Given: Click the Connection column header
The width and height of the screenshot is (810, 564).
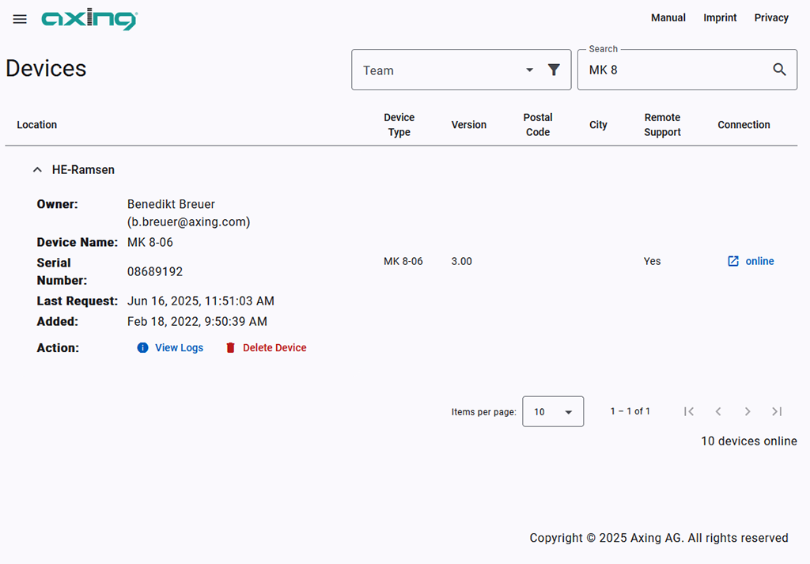Looking at the screenshot, I should tap(744, 124).
